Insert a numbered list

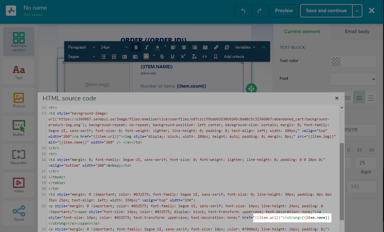[114, 57]
